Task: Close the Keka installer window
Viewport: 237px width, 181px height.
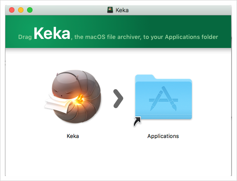Action: click(12, 10)
